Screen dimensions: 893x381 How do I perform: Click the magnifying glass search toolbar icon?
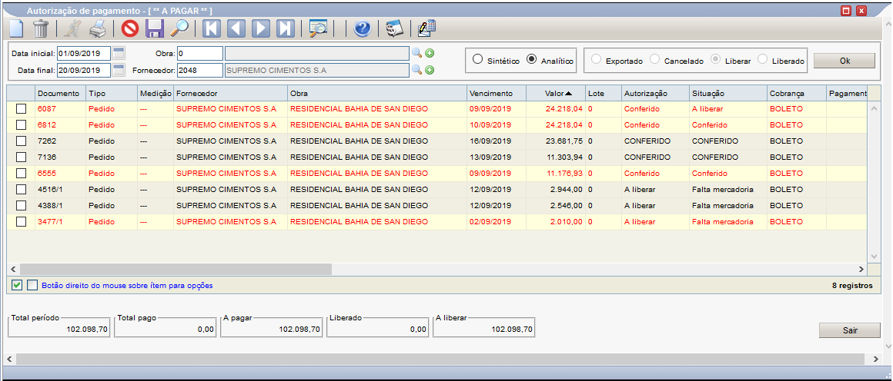click(179, 28)
